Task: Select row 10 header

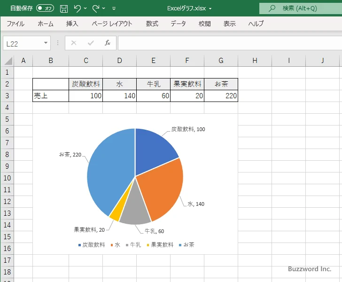Action: pos(7,178)
